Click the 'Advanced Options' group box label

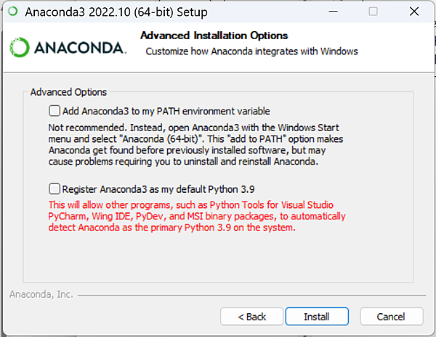tap(68, 92)
